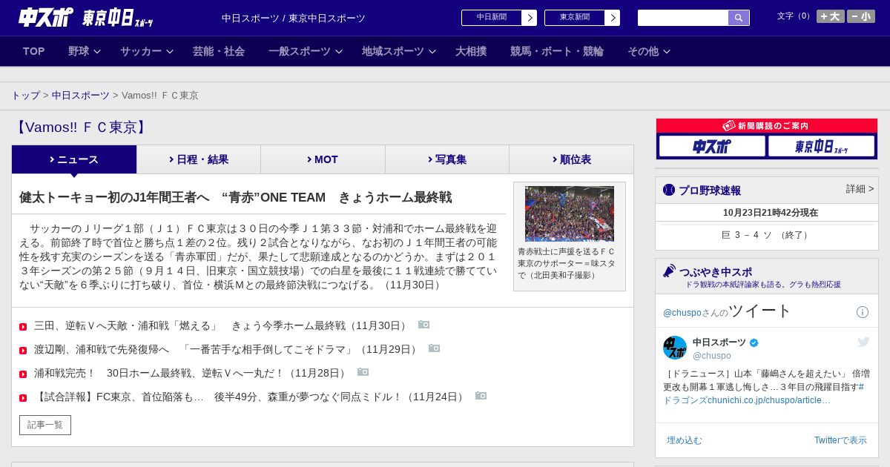Image resolution: width=890 pixels, height=467 pixels.
Task: Select the ニュース tab
Action: [74, 159]
